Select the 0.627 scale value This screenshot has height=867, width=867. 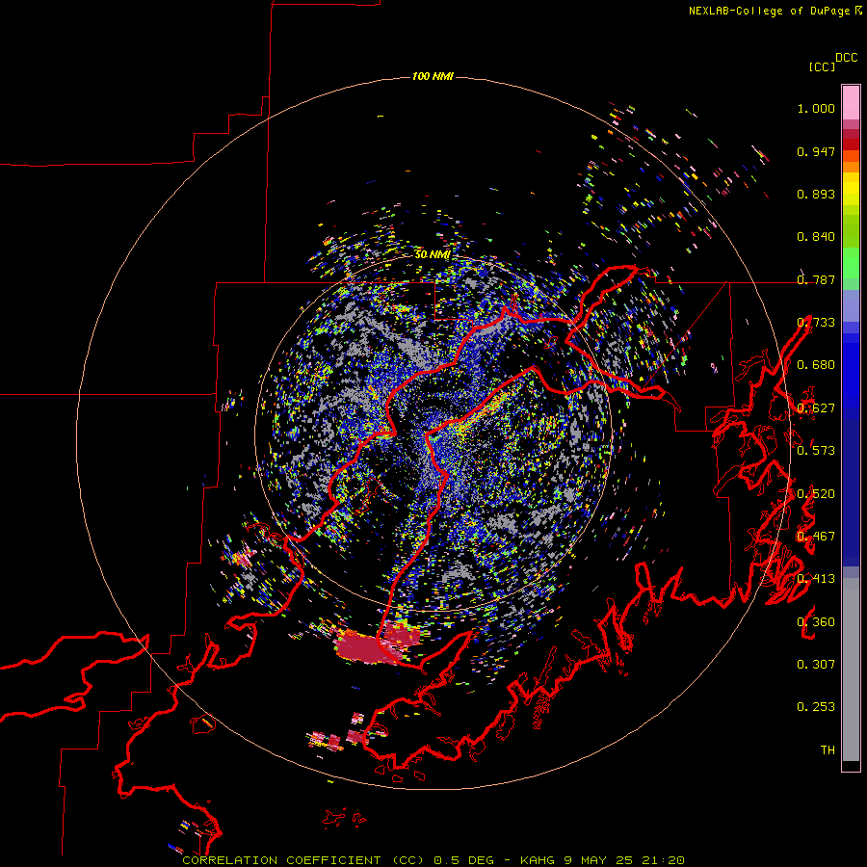[x=816, y=408]
